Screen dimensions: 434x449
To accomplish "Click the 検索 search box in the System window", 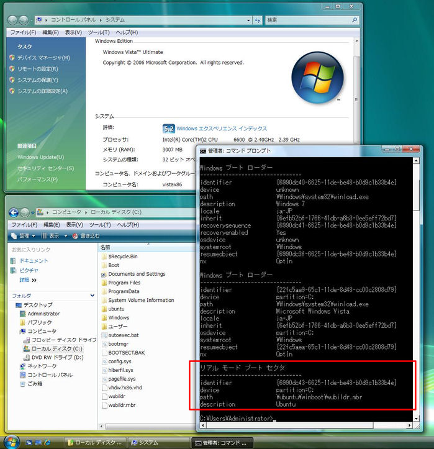I will click(x=308, y=20).
